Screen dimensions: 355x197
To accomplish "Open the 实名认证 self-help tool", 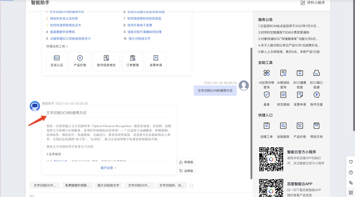I will tap(57, 61).
